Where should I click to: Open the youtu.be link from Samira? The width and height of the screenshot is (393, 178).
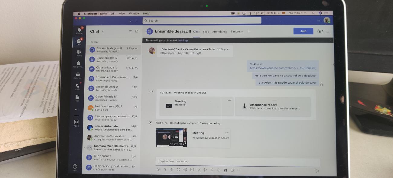click(180, 53)
